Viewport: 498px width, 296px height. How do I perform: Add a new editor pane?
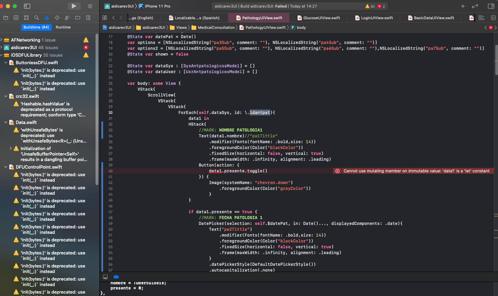[493, 18]
